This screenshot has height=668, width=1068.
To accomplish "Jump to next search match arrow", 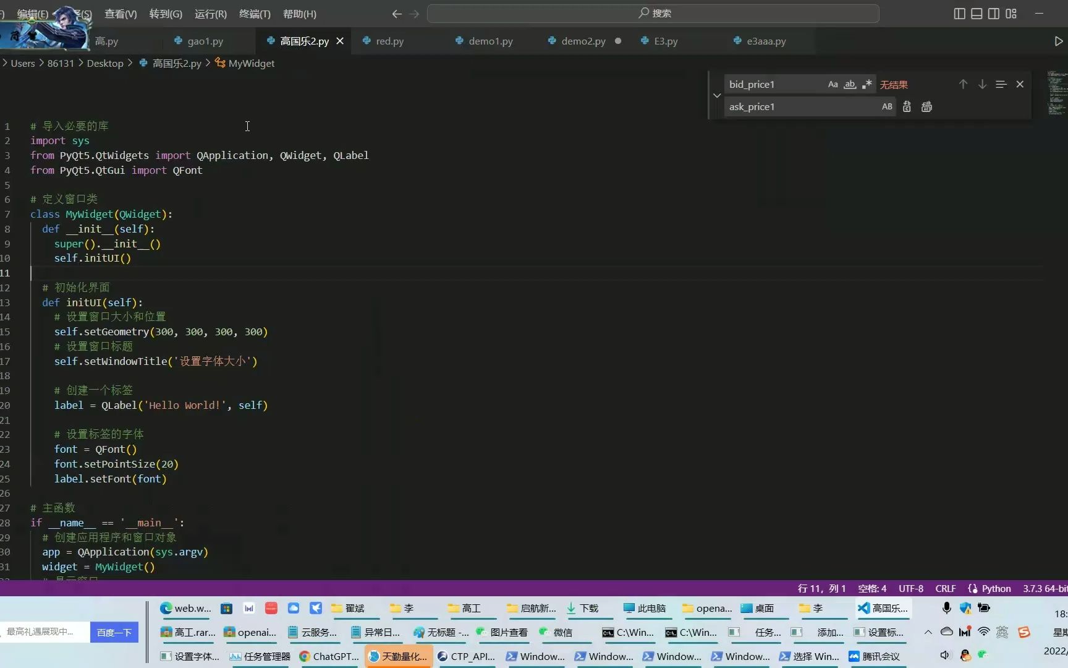I will [981, 84].
